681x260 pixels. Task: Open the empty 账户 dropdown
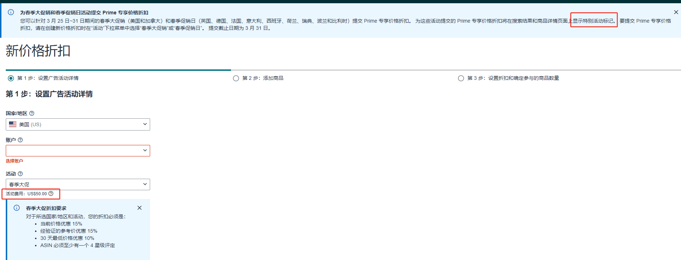click(78, 151)
